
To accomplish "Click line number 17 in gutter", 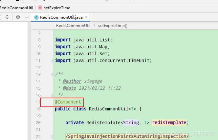I will (38, 102).
